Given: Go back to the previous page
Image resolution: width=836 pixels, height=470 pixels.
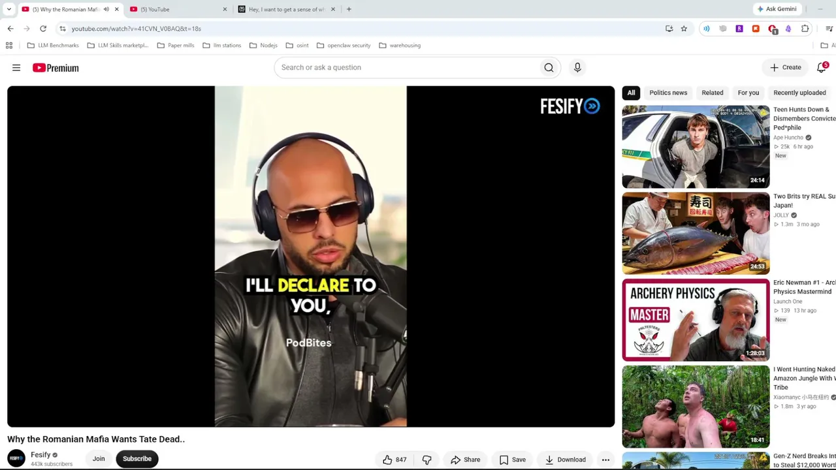Looking at the screenshot, I should (x=10, y=29).
